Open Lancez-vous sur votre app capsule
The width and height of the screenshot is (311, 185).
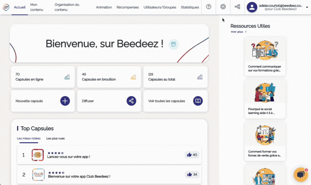pyautogui.click(x=69, y=157)
